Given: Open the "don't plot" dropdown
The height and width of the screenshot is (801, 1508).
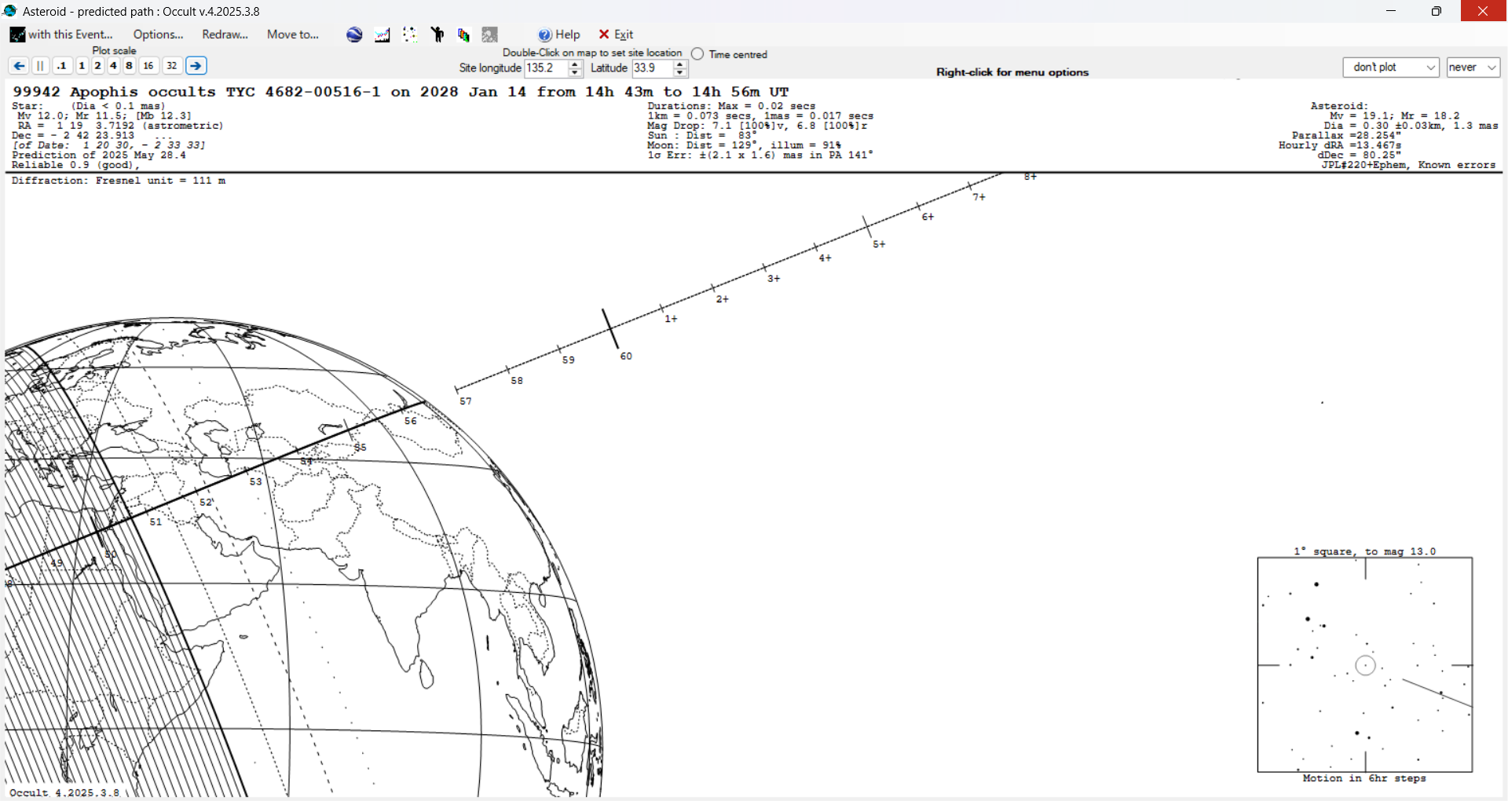Looking at the screenshot, I should click(x=1391, y=68).
